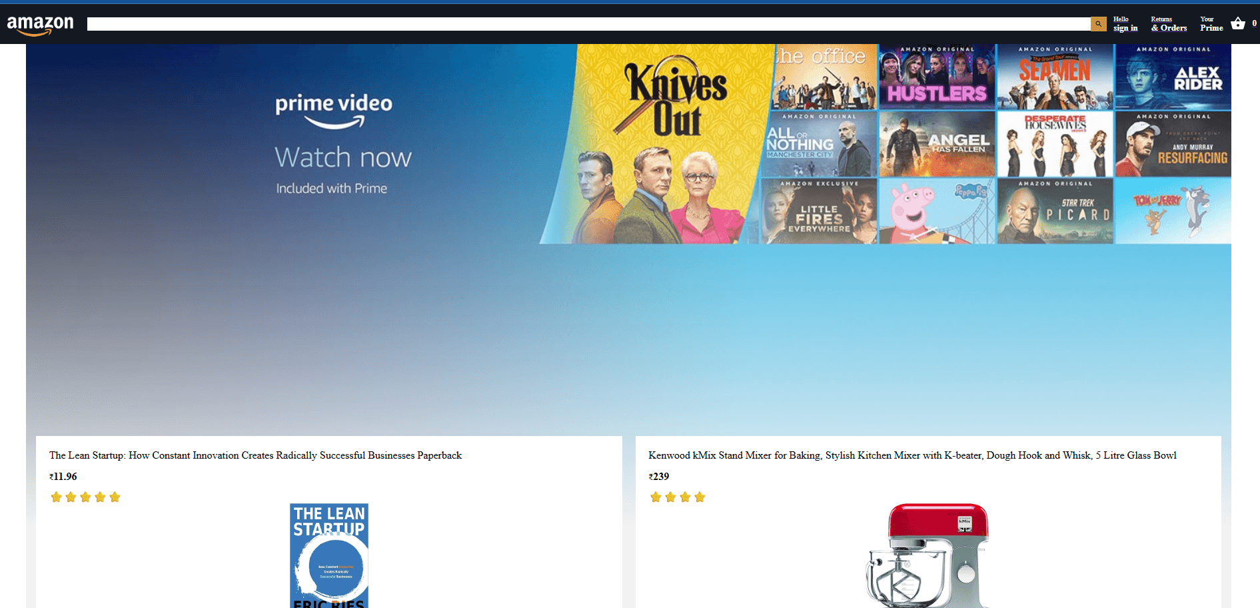The width and height of the screenshot is (1260, 608).
Task: Click the ₹11.96 price
Action: click(x=63, y=477)
